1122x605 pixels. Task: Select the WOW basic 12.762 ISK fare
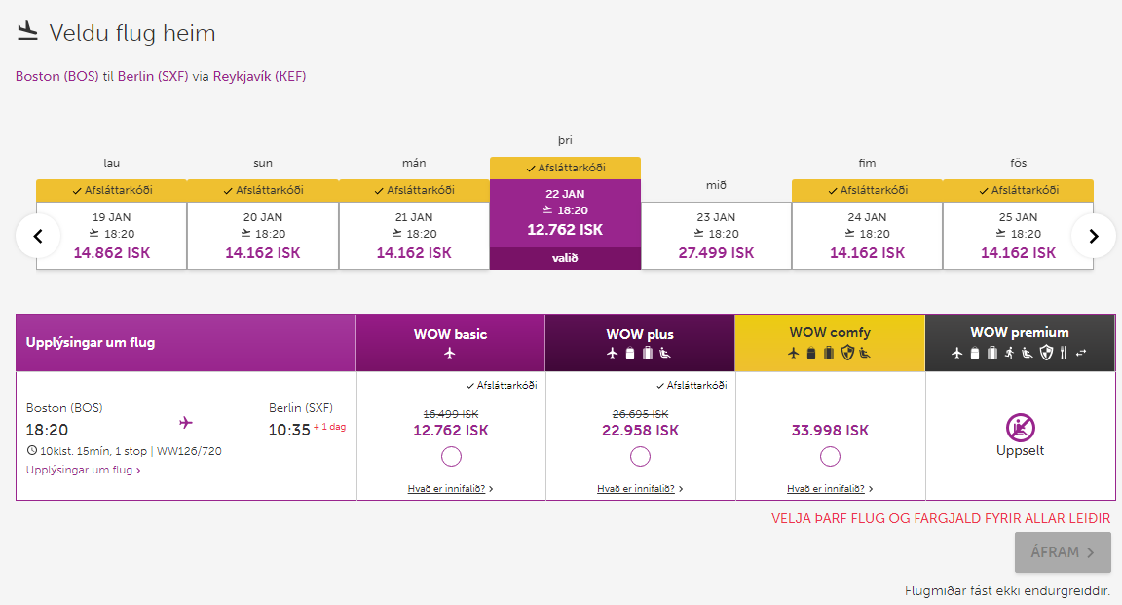(451, 456)
